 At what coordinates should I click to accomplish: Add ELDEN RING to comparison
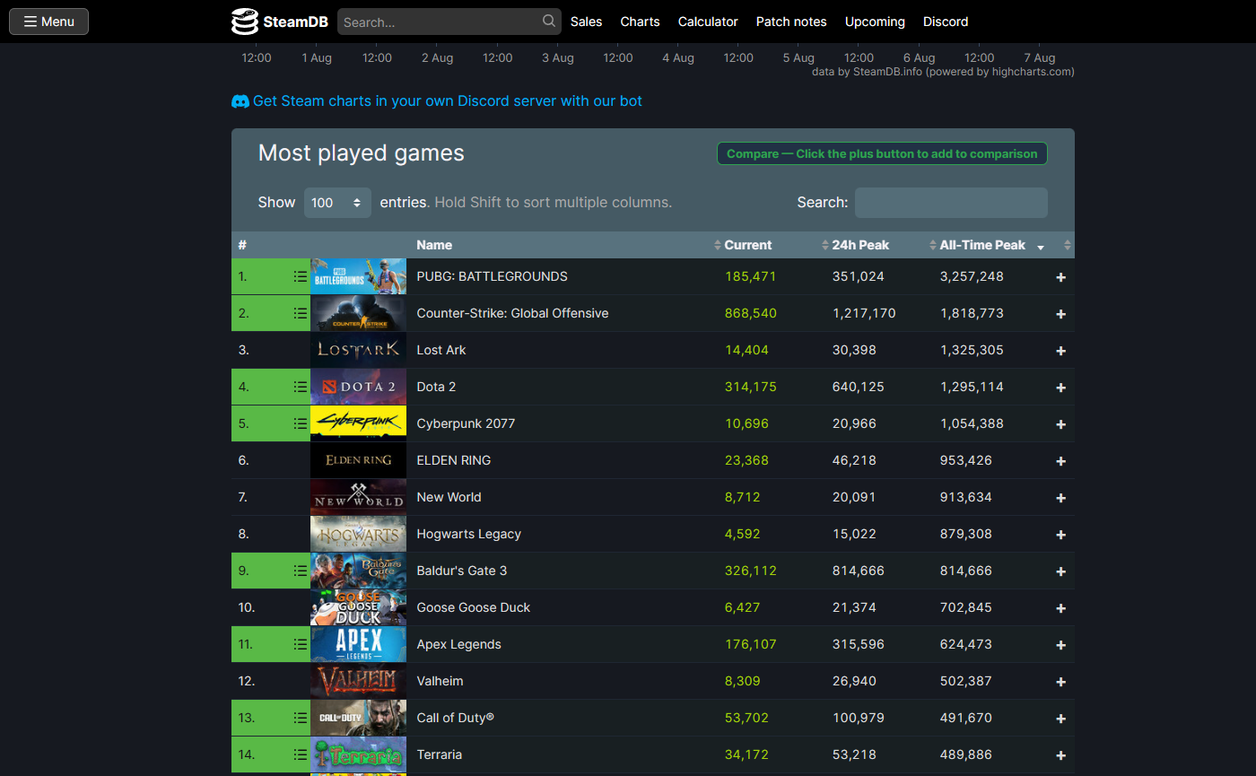[1060, 461]
